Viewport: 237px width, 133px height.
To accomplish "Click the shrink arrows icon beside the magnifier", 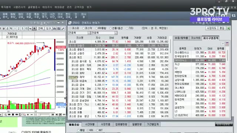I will point(9,115).
